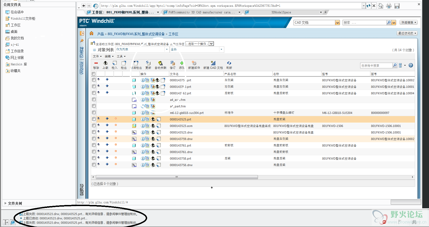The height and width of the screenshot is (227, 429).
Task: Open the dropdown arrow beside the header search magnifier
Action: (394, 23)
